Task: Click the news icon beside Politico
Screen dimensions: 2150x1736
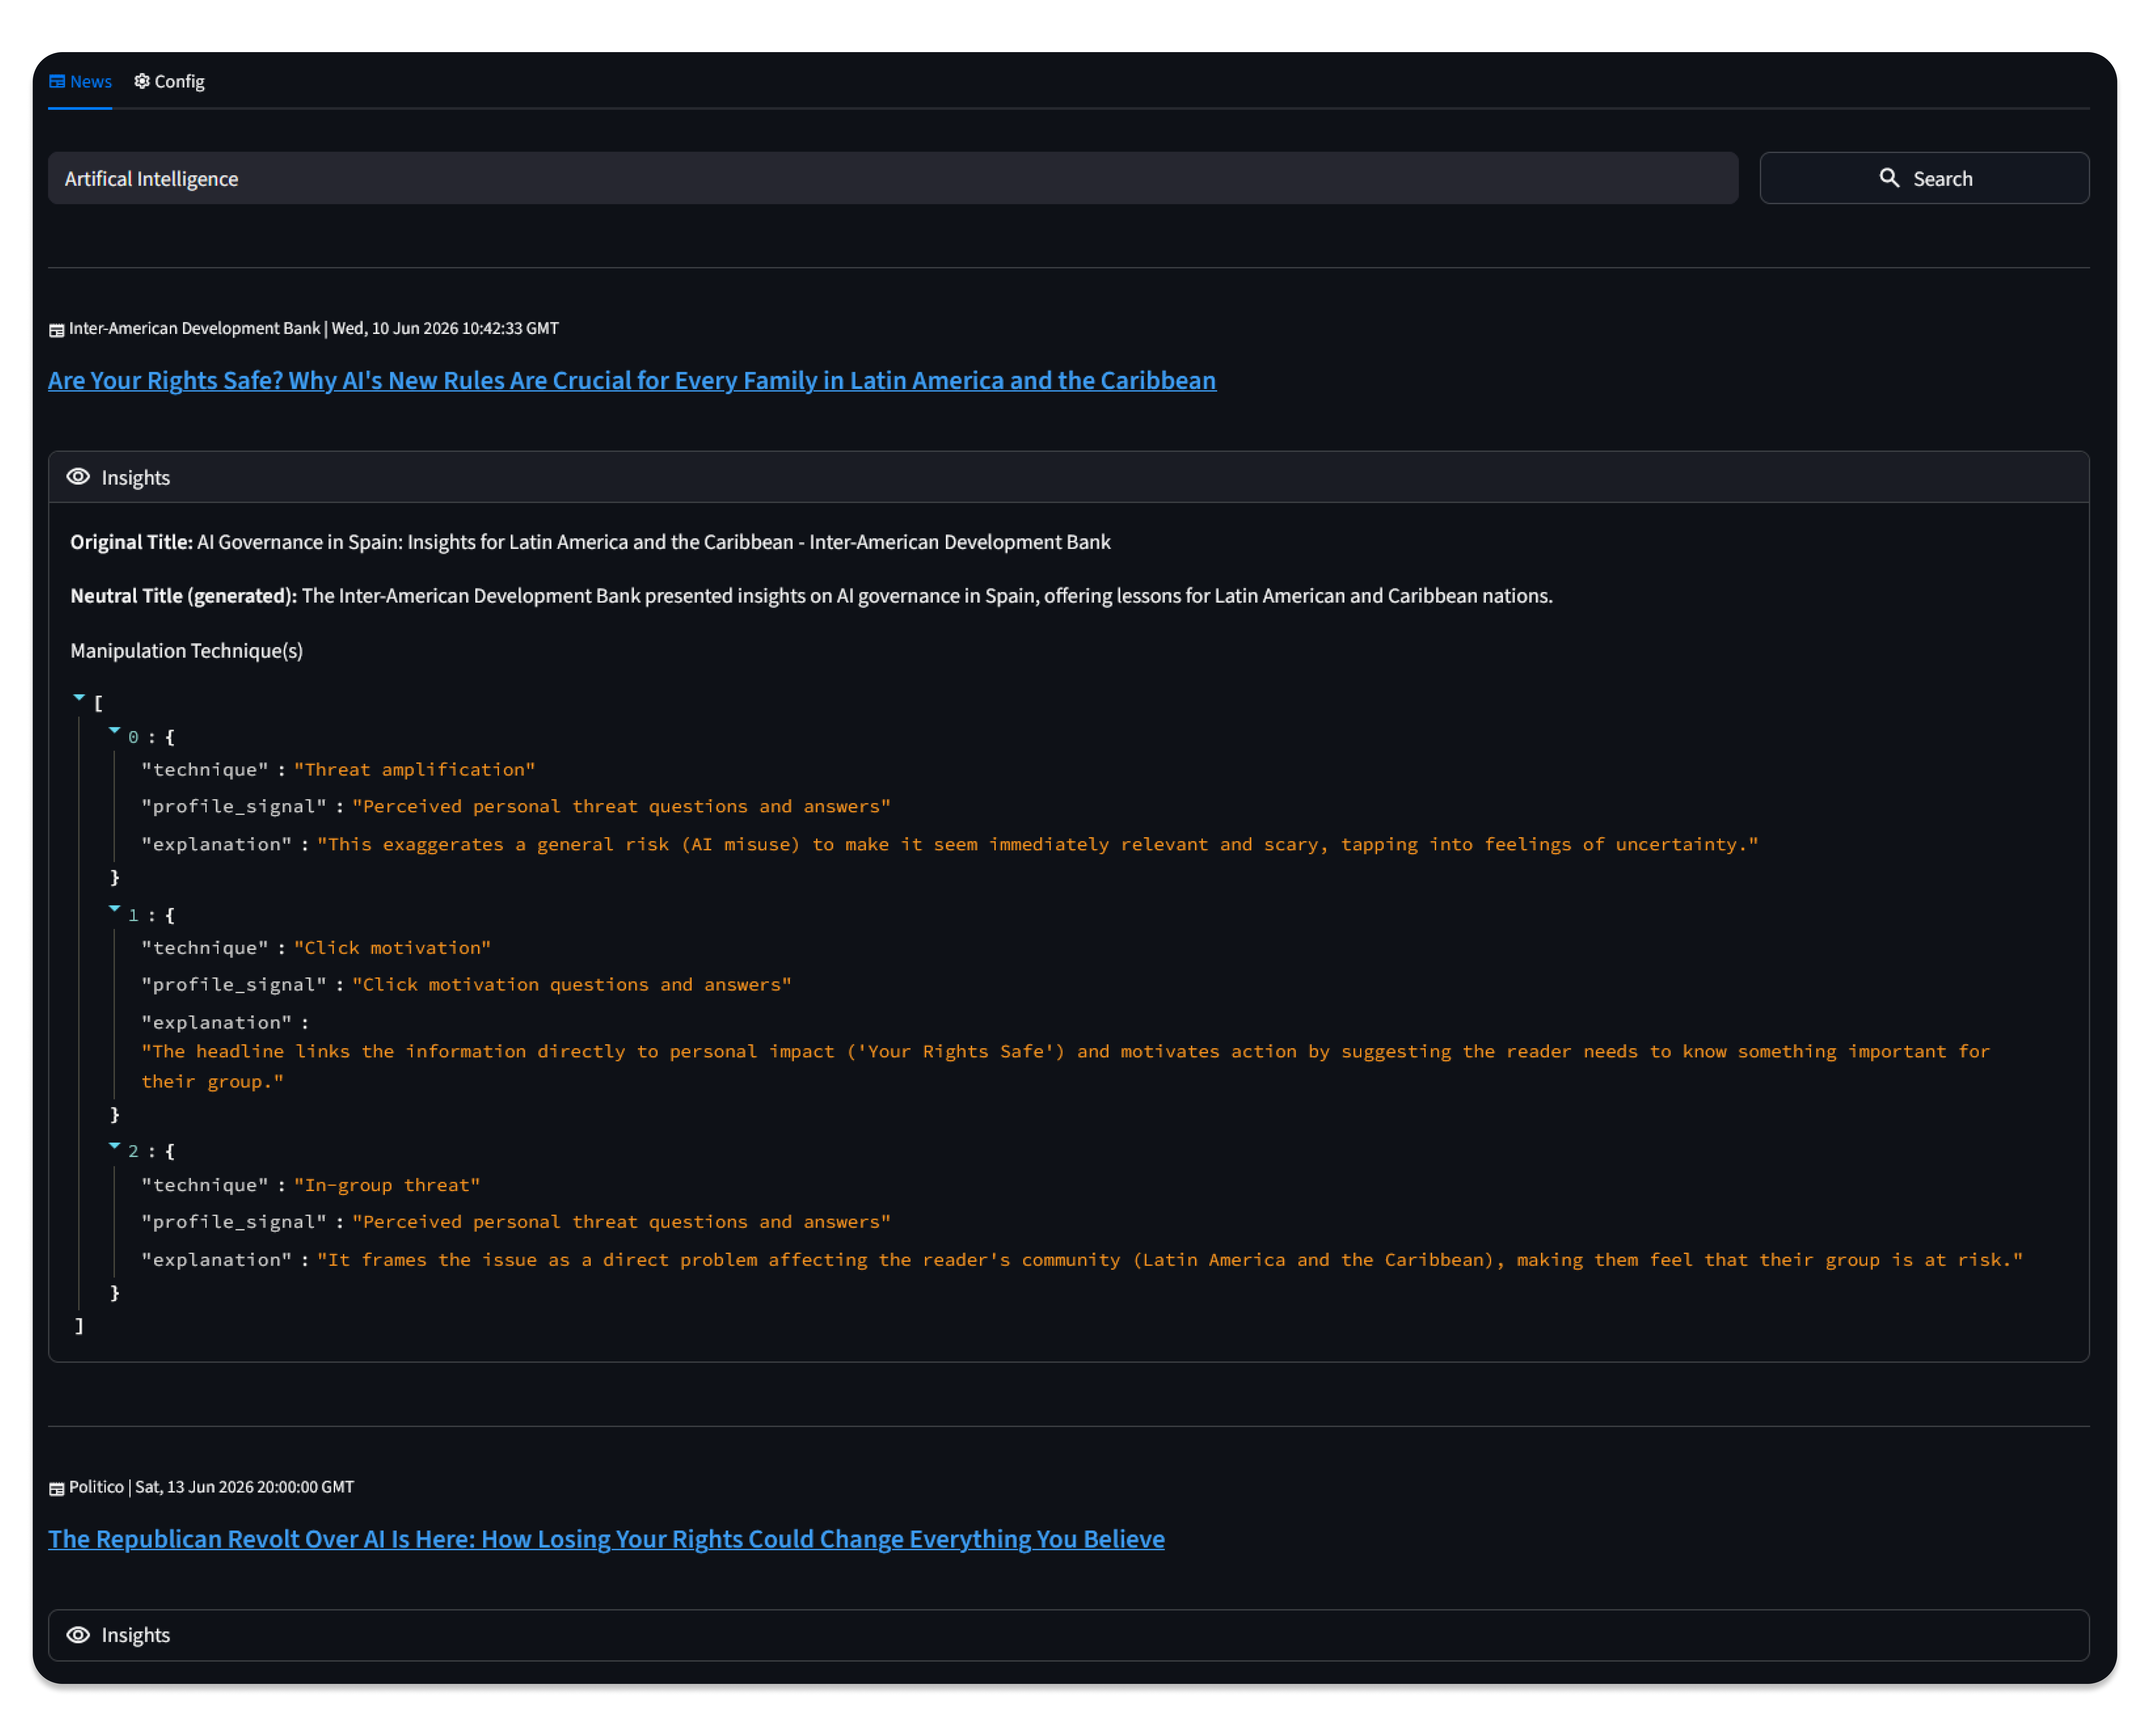Action: click(57, 1488)
